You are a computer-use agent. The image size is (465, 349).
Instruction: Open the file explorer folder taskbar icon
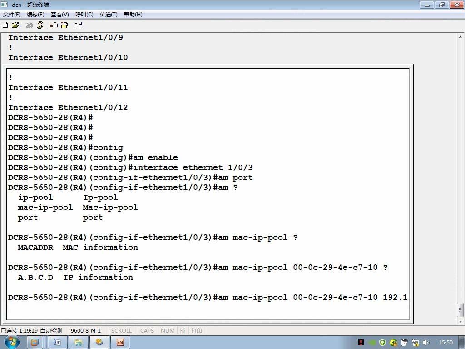click(78, 343)
